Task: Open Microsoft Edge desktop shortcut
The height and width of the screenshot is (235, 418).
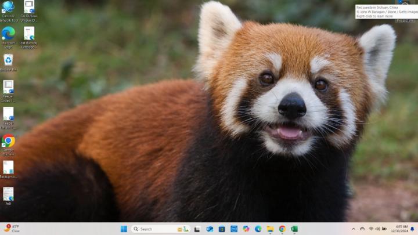Action: tap(8, 34)
